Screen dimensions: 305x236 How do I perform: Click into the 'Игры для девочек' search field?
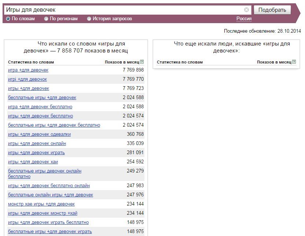pos(125,10)
